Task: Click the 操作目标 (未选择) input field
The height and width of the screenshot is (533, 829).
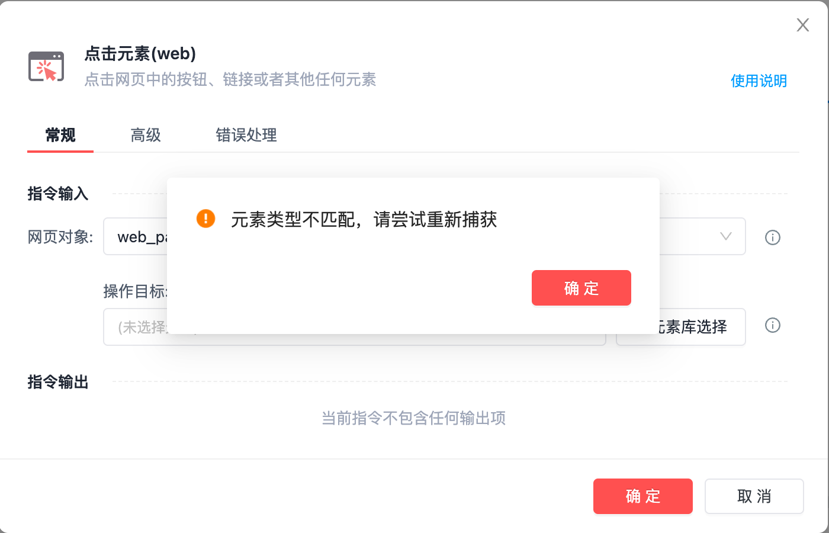Action: tap(136, 327)
